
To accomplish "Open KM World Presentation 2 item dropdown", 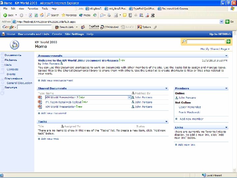I will tap(129, 98).
